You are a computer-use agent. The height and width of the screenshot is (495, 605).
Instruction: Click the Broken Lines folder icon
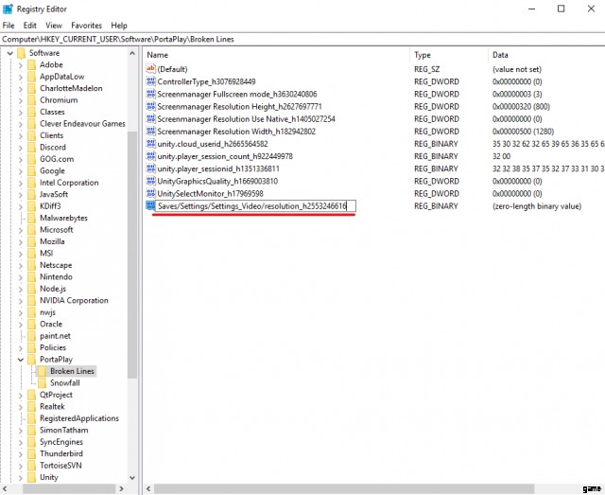(x=42, y=371)
